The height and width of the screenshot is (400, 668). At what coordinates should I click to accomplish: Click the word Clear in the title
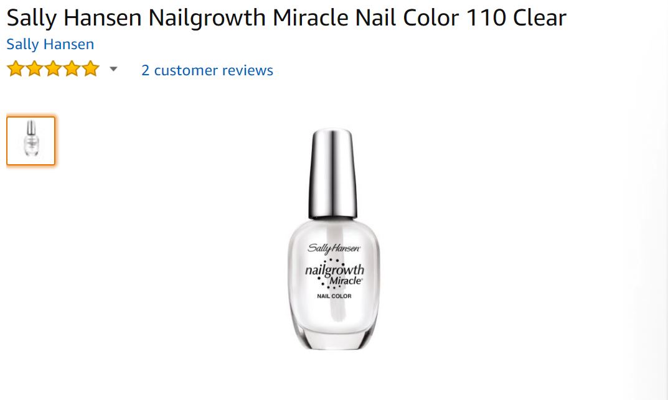(x=539, y=18)
